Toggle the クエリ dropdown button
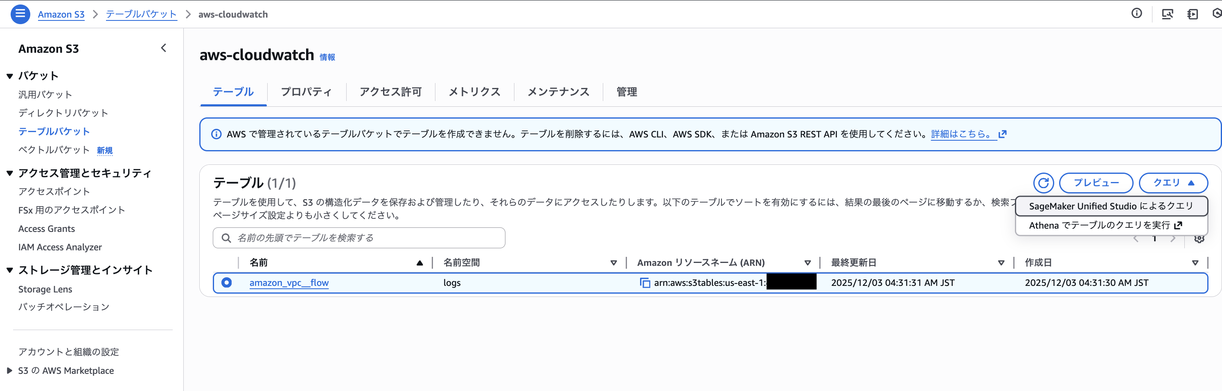The width and height of the screenshot is (1222, 391). (1172, 183)
